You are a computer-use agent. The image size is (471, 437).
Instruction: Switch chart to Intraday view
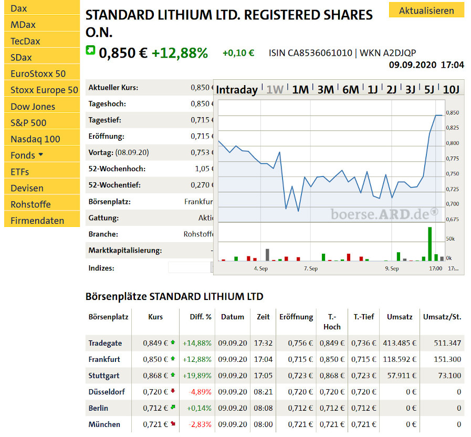coord(237,90)
